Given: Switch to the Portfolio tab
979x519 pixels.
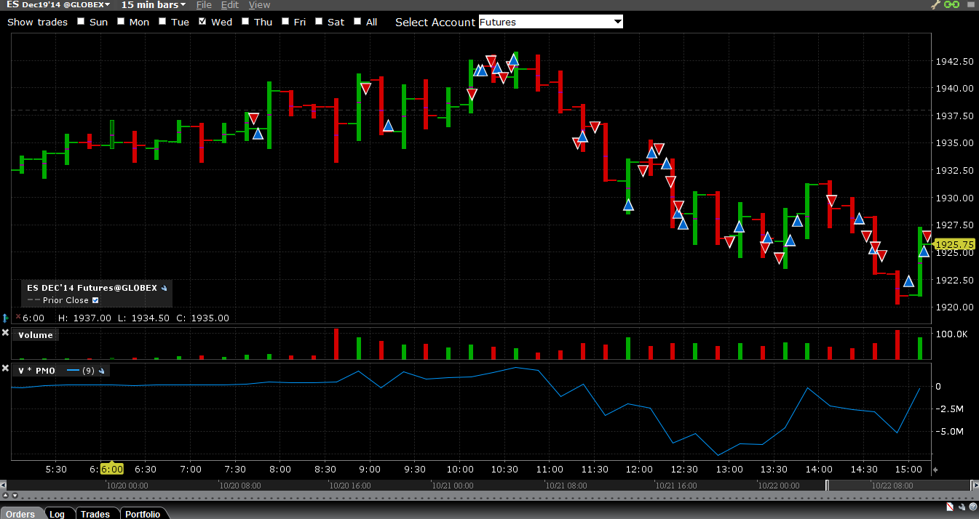Looking at the screenshot, I should (143, 513).
